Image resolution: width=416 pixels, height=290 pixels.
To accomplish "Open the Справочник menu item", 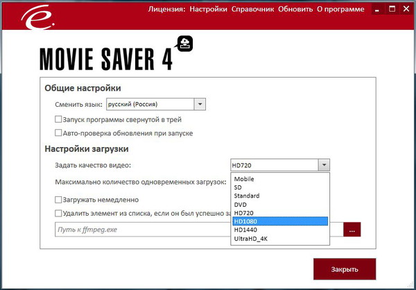I will pos(253,10).
